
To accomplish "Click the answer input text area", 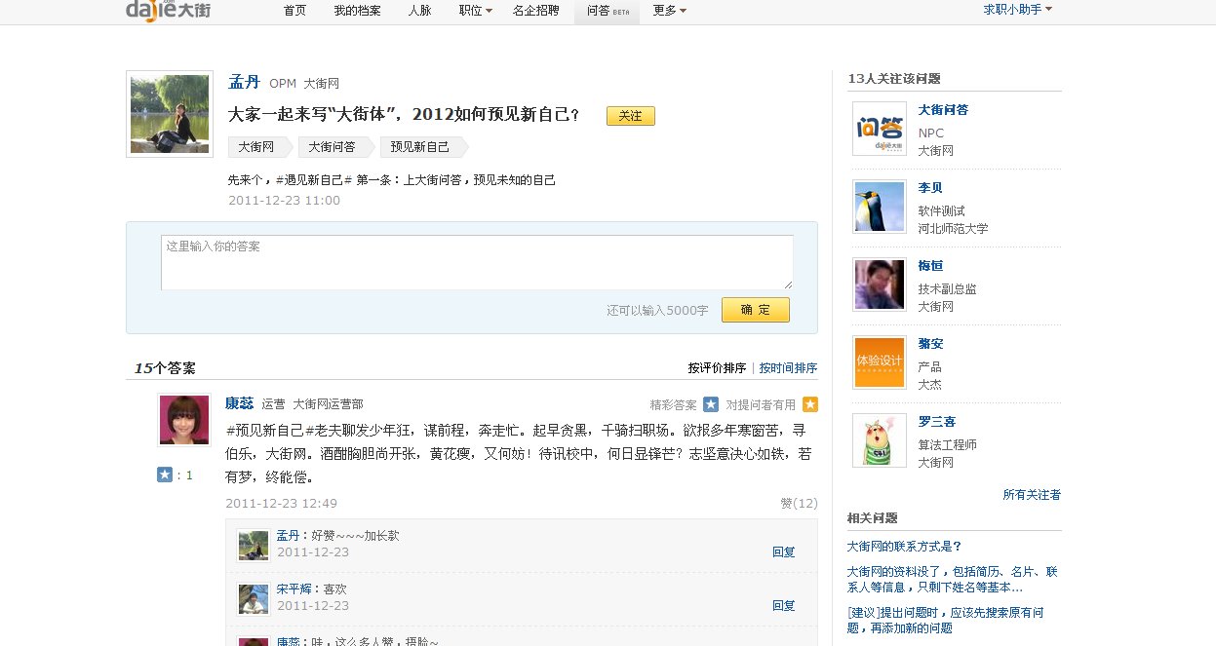I will coord(476,260).
